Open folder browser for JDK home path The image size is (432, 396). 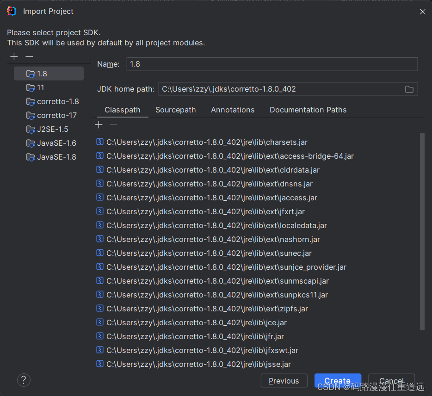click(x=409, y=89)
